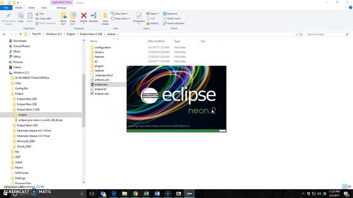
Task: Create a New folder from ribbon
Action: tap(105, 19)
